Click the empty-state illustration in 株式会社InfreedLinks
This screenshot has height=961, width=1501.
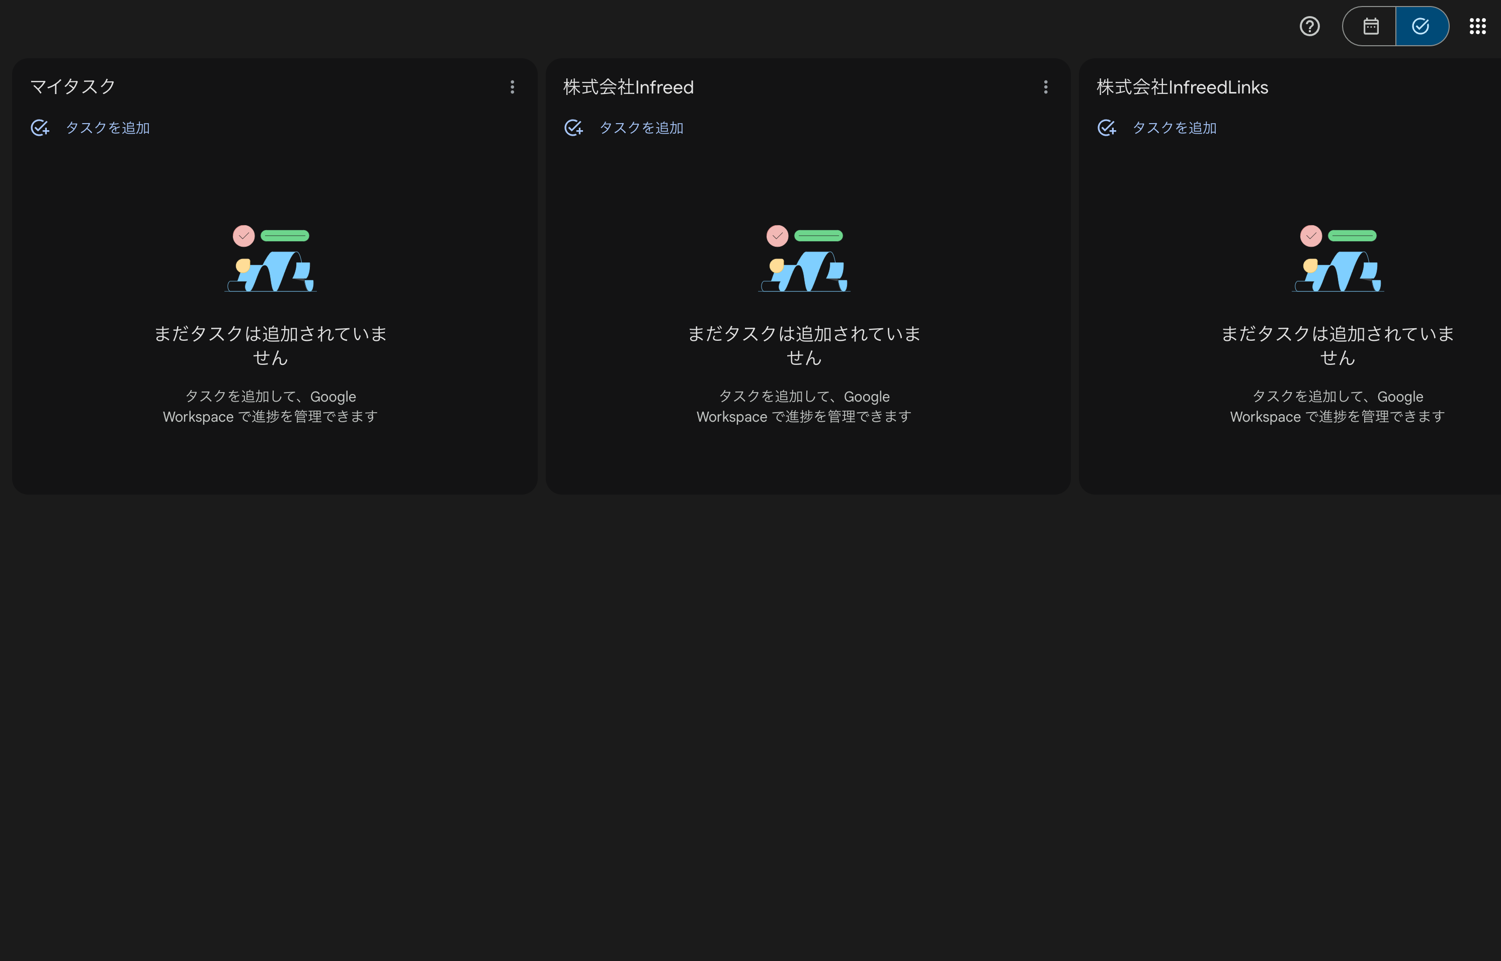point(1338,258)
